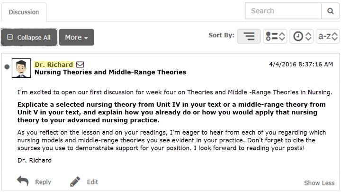
Task: Focus the Search input field
Action: point(283,11)
